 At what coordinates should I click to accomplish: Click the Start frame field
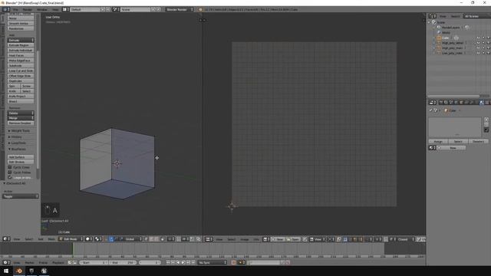(94, 262)
